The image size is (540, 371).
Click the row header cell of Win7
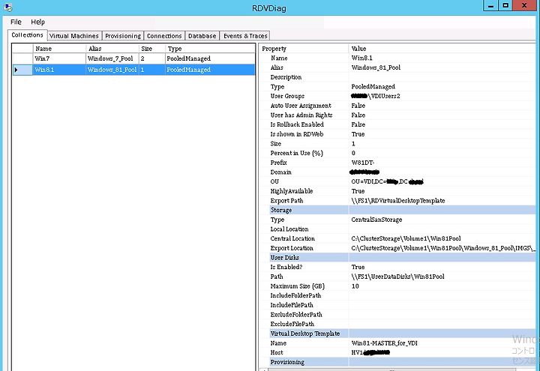(x=22, y=58)
